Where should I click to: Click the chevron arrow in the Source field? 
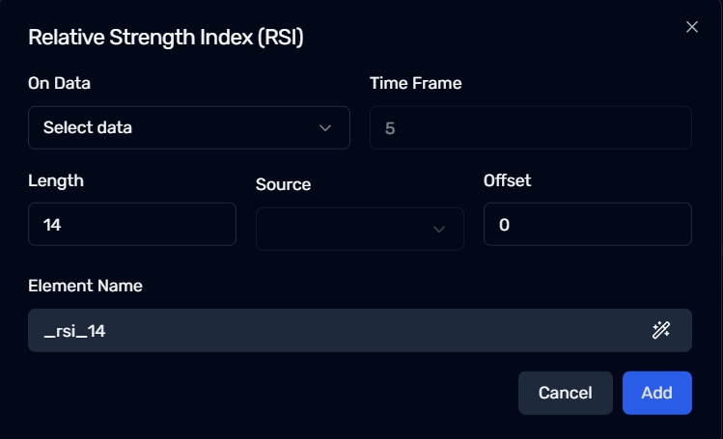pos(439,229)
